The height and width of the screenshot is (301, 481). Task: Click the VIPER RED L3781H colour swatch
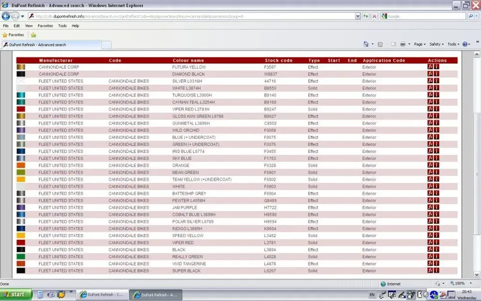(x=21, y=109)
